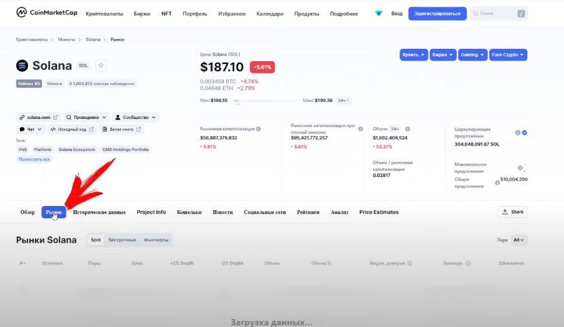Focus the Поиск search field

(499, 14)
